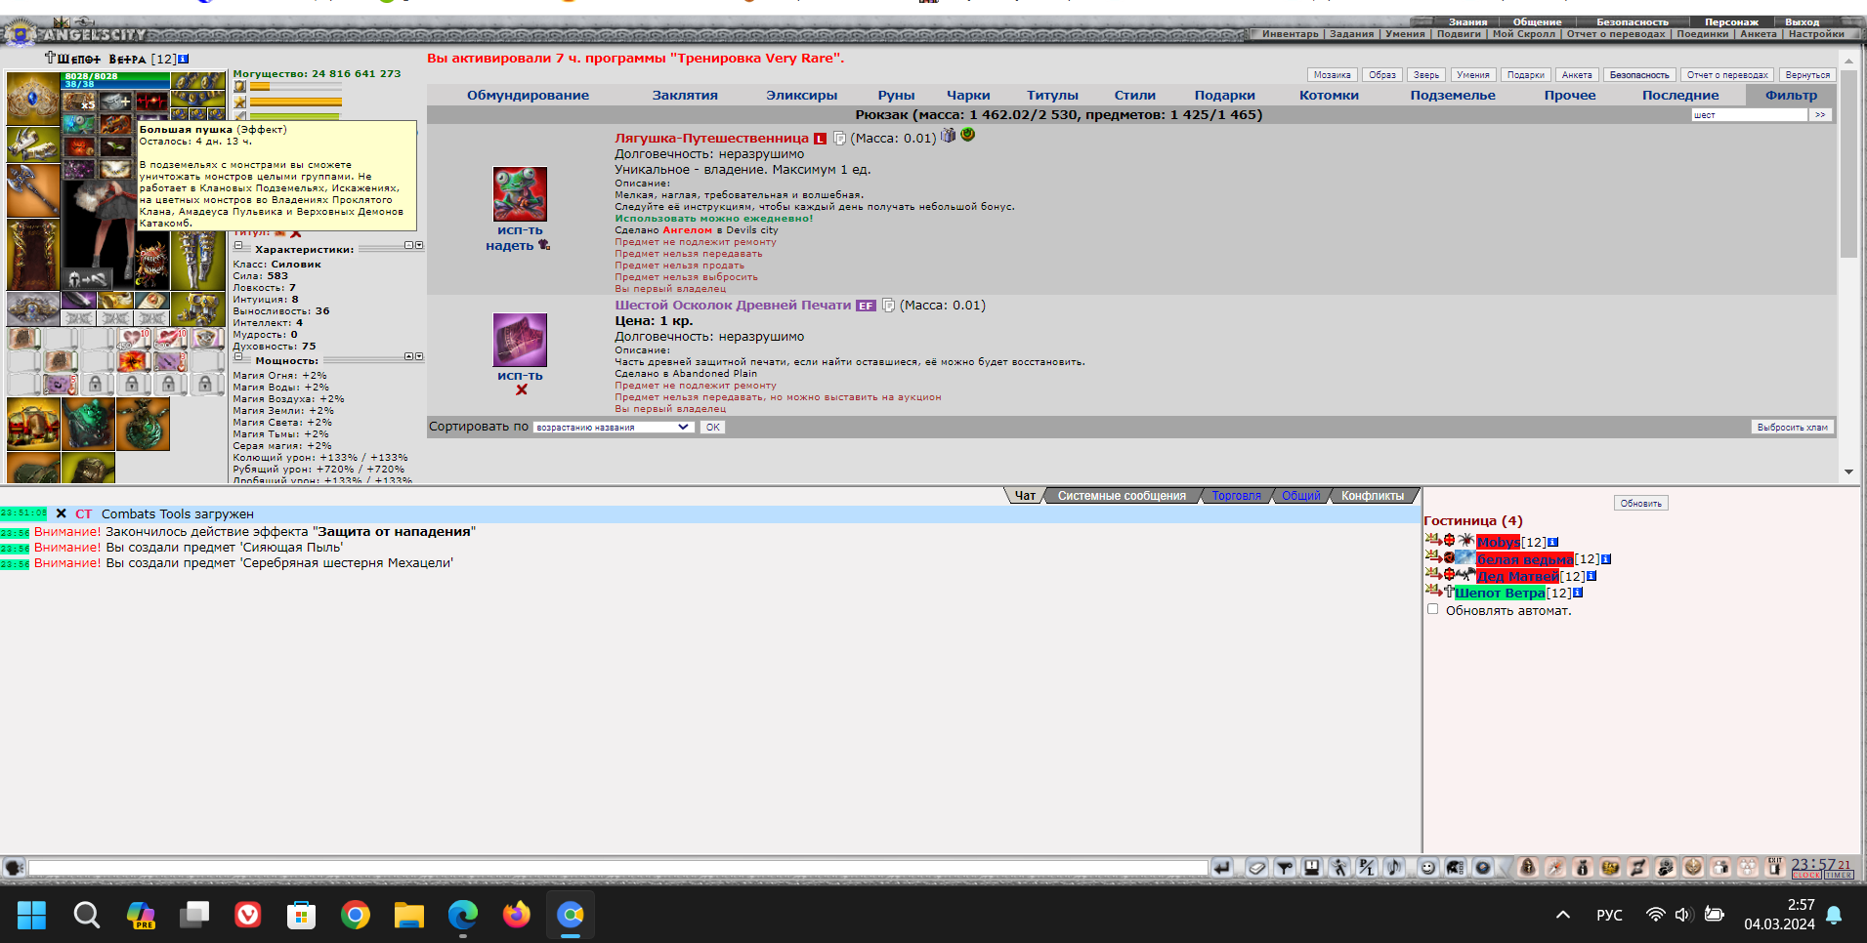Switch to the Эликсиры inventory tab
The height and width of the screenshot is (943, 1867).
tap(801, 95)
